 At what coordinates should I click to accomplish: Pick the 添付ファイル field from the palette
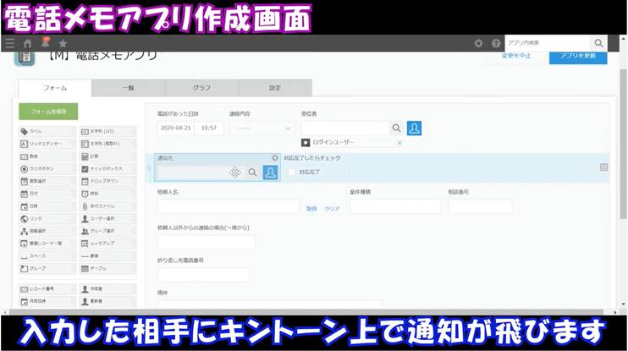pos(107,206)
